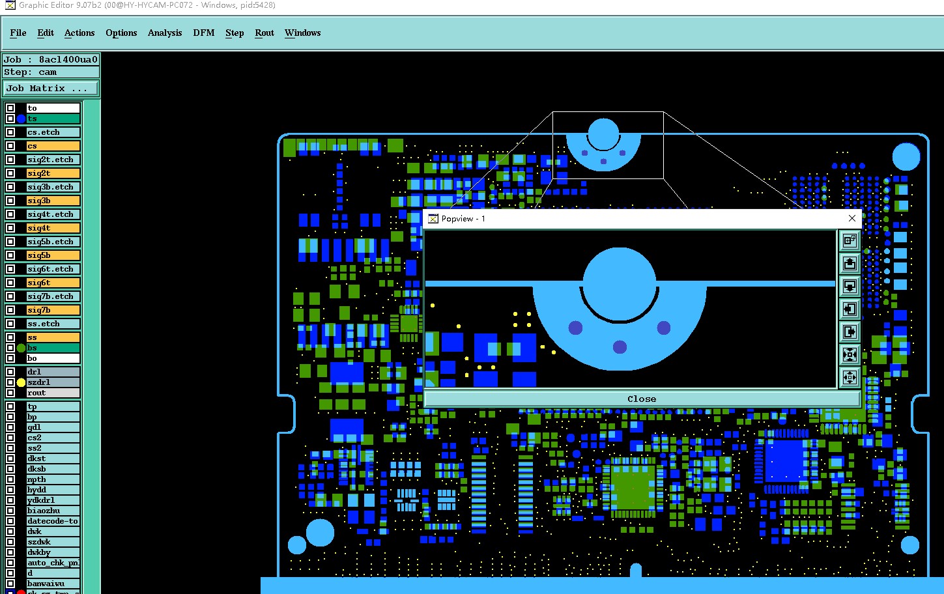Select the datecode-to layer
The height and width of the screenshot is (594, 944).
[53, 521]
